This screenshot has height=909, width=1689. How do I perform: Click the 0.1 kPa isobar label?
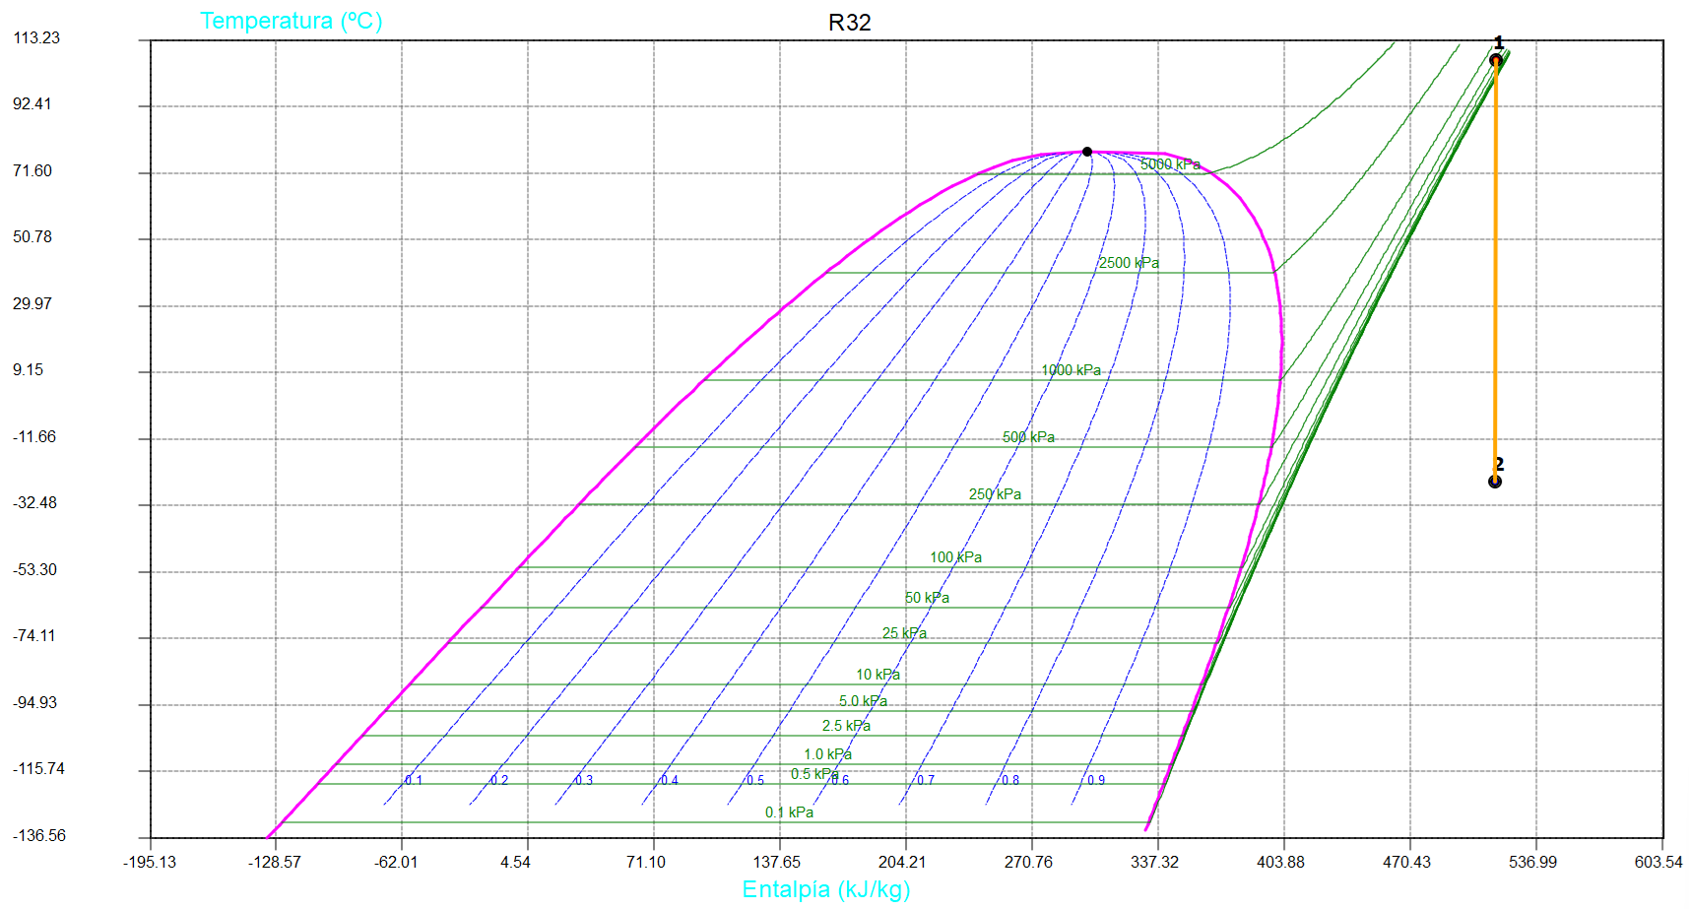click(x=789, y=812)
